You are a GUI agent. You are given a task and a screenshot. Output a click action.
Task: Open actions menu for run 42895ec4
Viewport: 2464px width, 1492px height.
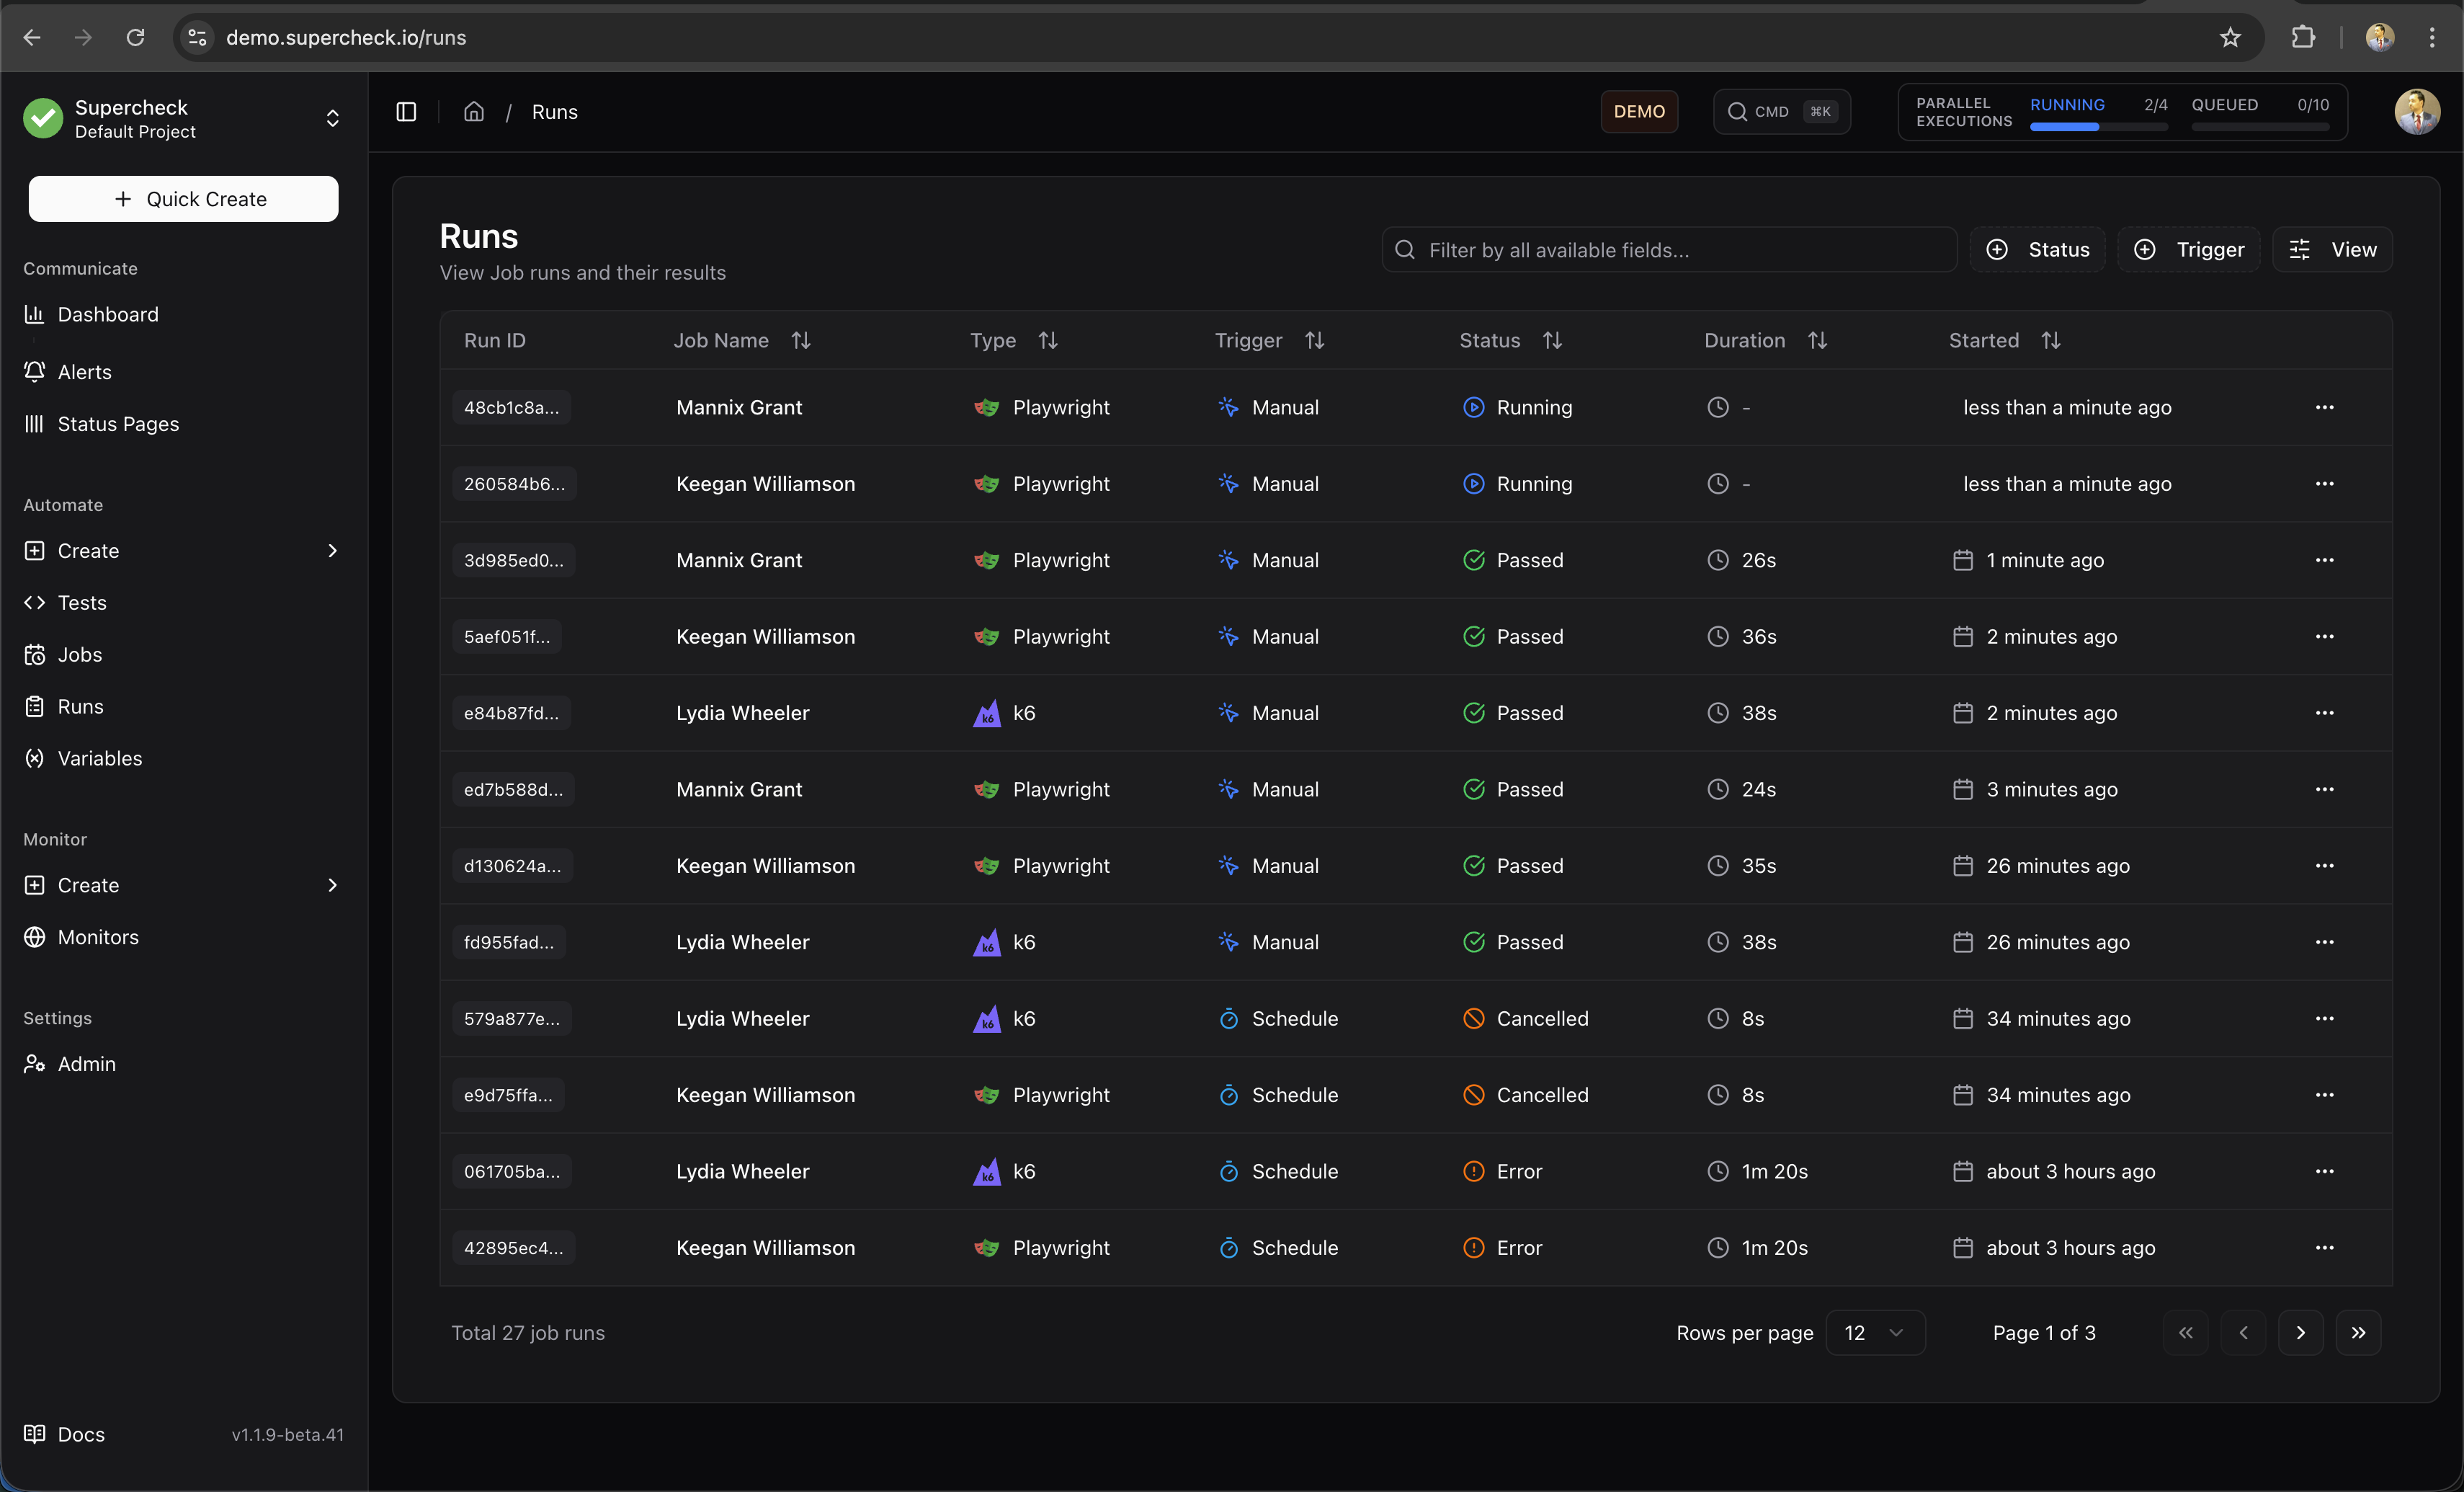point(2324,1248)
